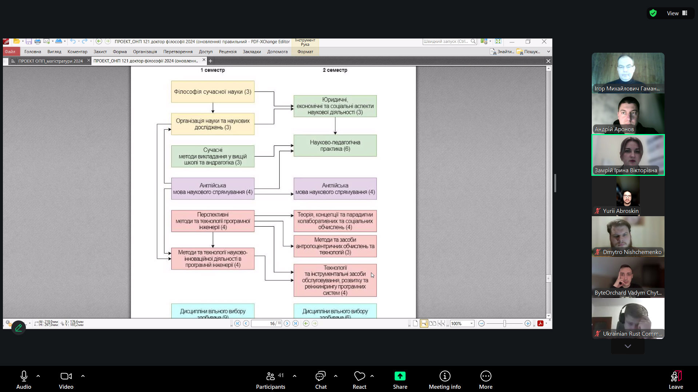
Task: Jump to first page using navigation arrow
Action: (x=238, y=323)
